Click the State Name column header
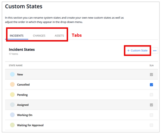Viewport: 161px width, 133px height. click(16, 65)
